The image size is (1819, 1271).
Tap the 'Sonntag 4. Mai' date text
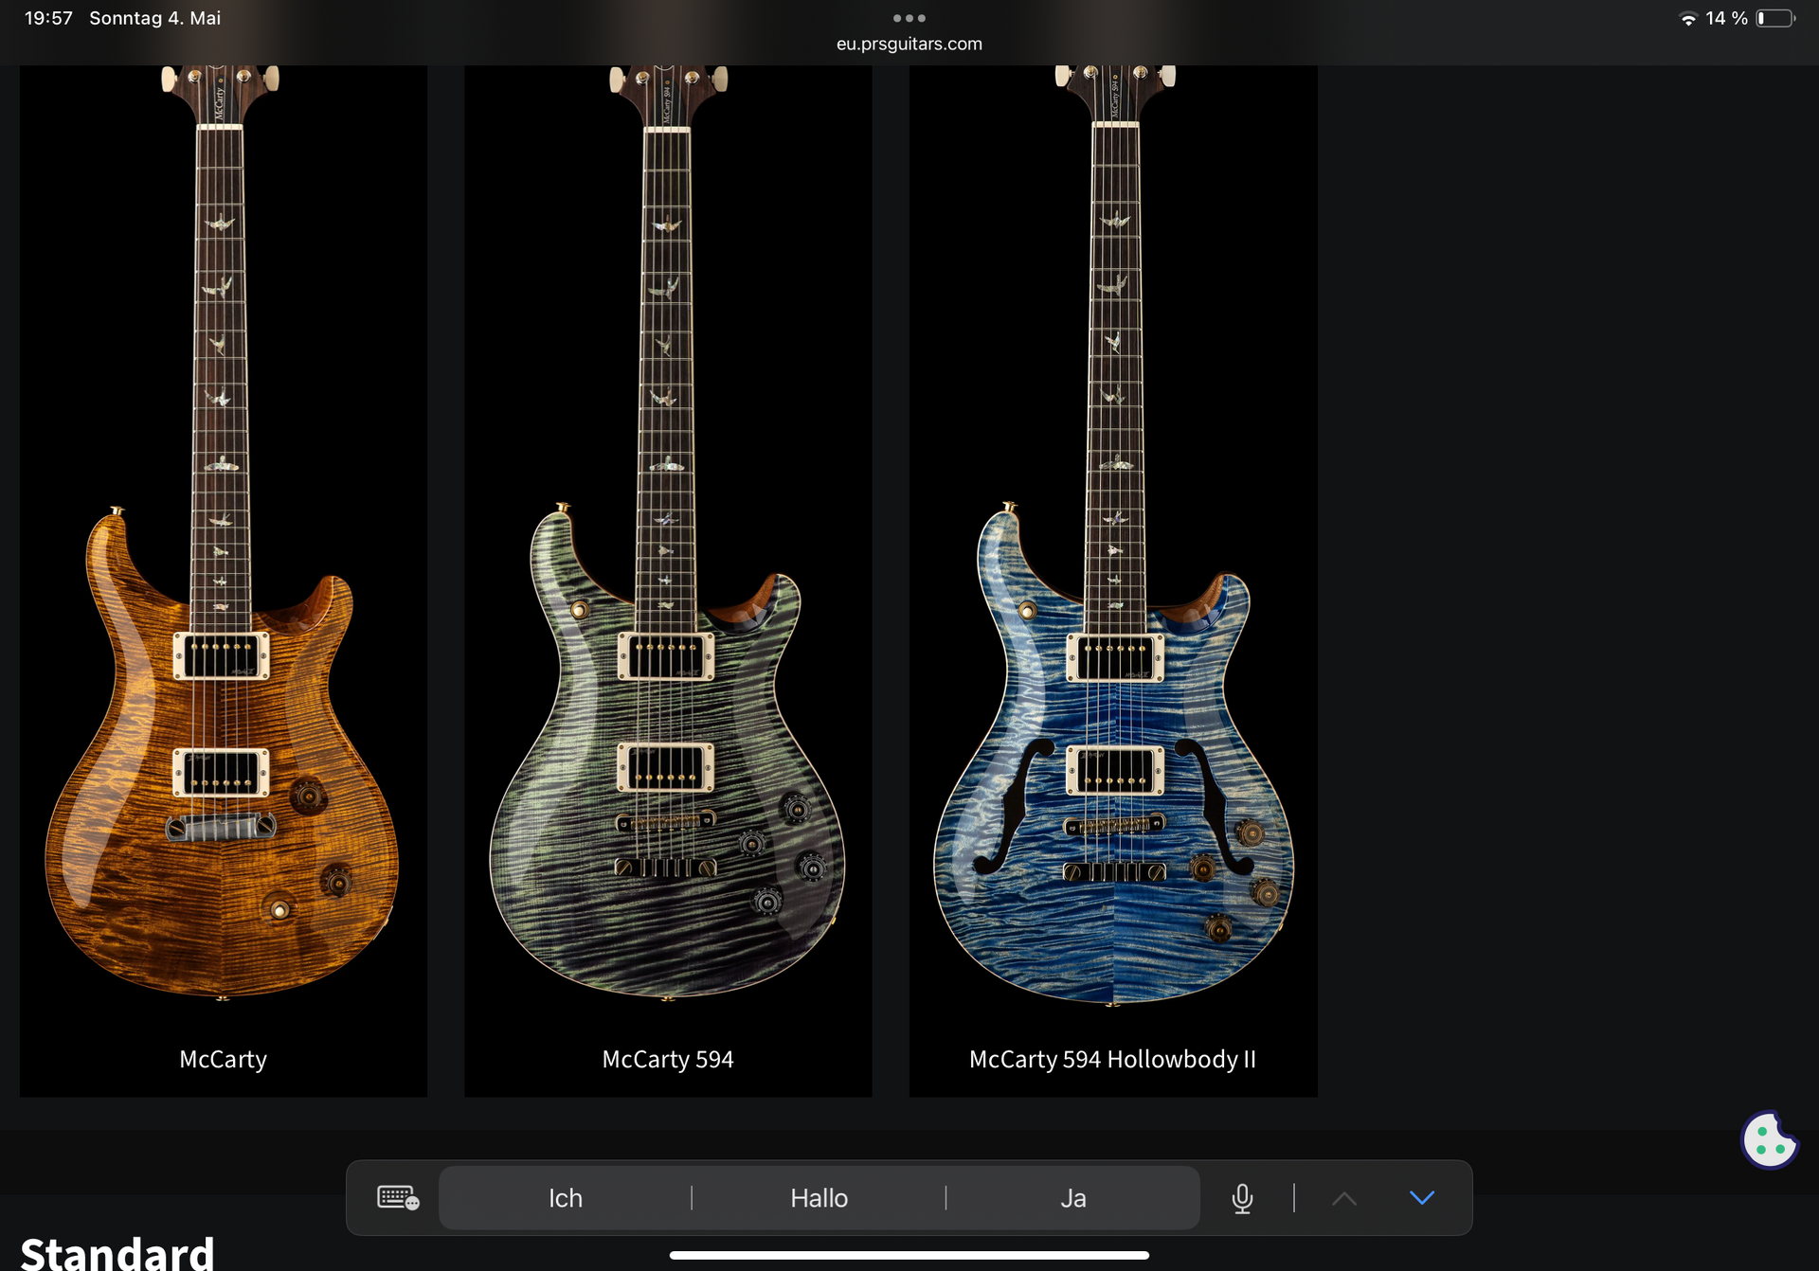tap(154, 18)
